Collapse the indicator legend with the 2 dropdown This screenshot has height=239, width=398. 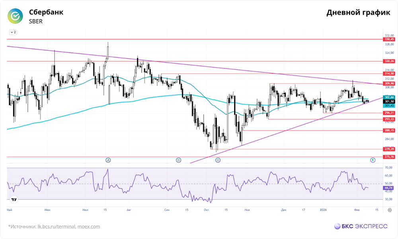pyautogui.click(x=13, y=32)
